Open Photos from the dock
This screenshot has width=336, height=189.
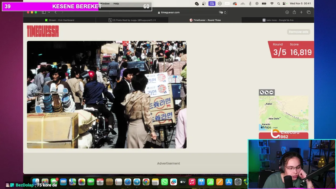coord(82,182)
